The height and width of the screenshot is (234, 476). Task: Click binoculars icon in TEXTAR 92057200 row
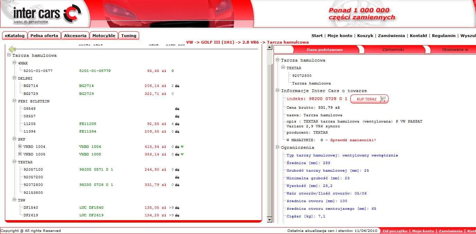tap(177, 177)
